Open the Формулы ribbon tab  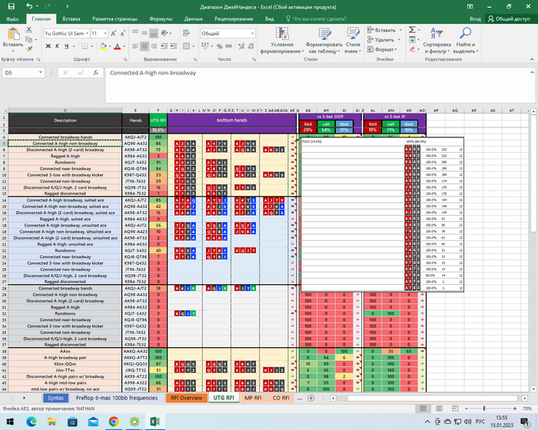pyautogui.click(x=161, y=19)
